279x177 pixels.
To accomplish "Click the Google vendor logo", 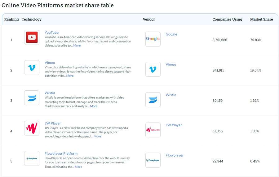I will [x=153, y=39].
